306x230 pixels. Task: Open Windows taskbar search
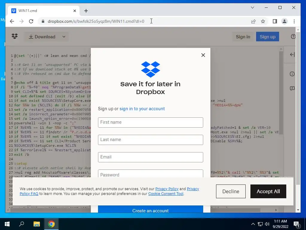pyautogui.click(x=22, y=224)
